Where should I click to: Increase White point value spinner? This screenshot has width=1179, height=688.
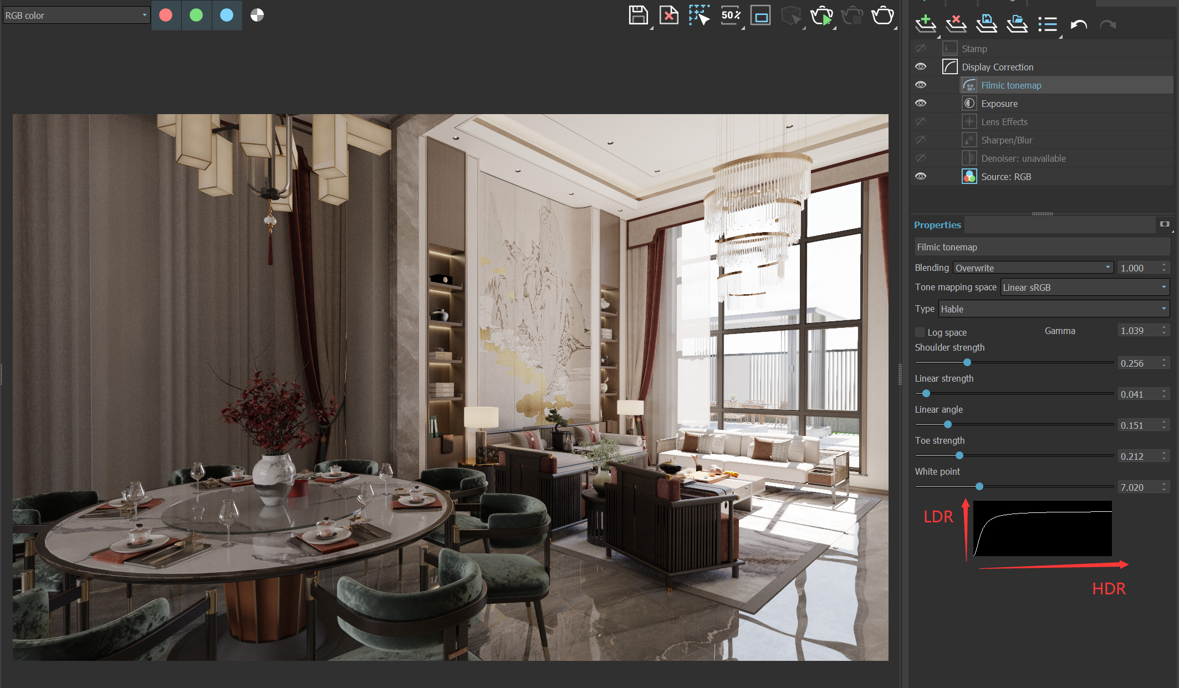click(1164, 484)
